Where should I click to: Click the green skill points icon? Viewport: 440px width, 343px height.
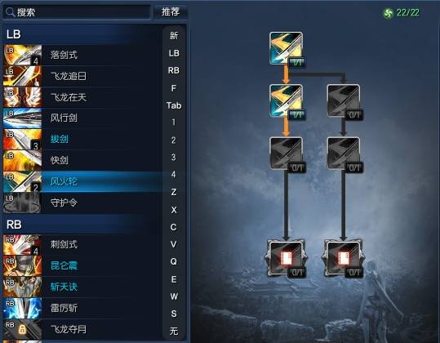(388, 13)
